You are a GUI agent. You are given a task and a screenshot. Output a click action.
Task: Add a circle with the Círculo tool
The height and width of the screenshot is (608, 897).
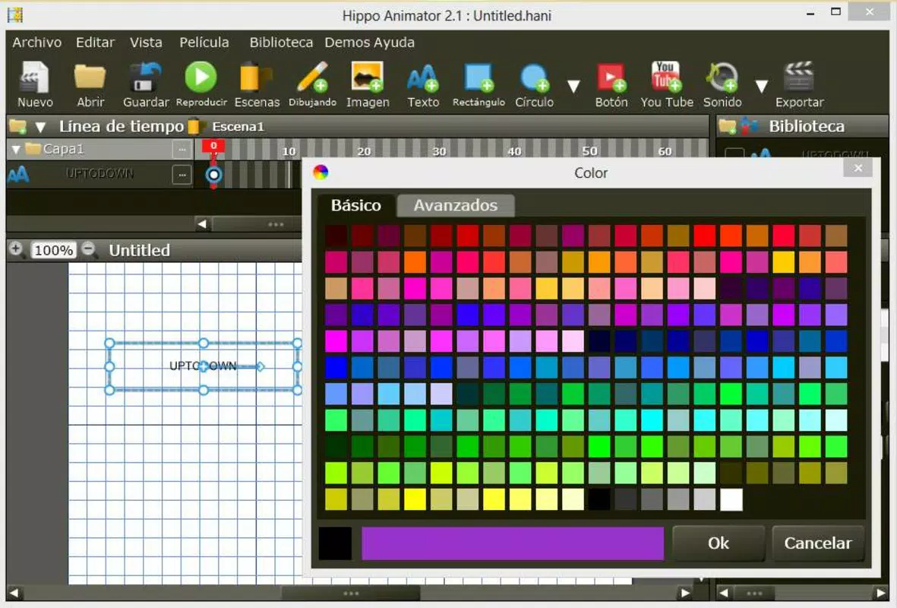(x=534, y=84)
